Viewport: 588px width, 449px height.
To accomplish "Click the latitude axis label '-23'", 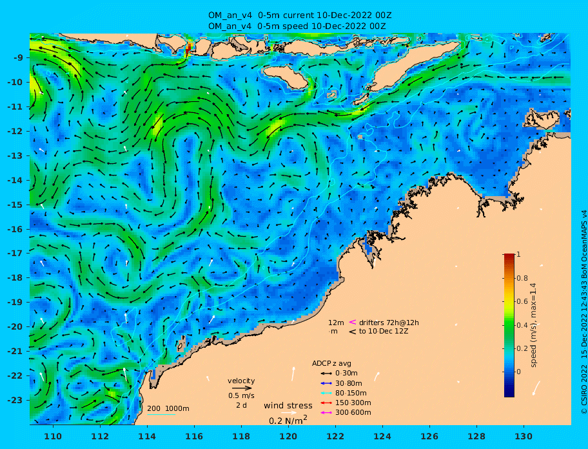I will pyautogui.click(x=15, y=400).
